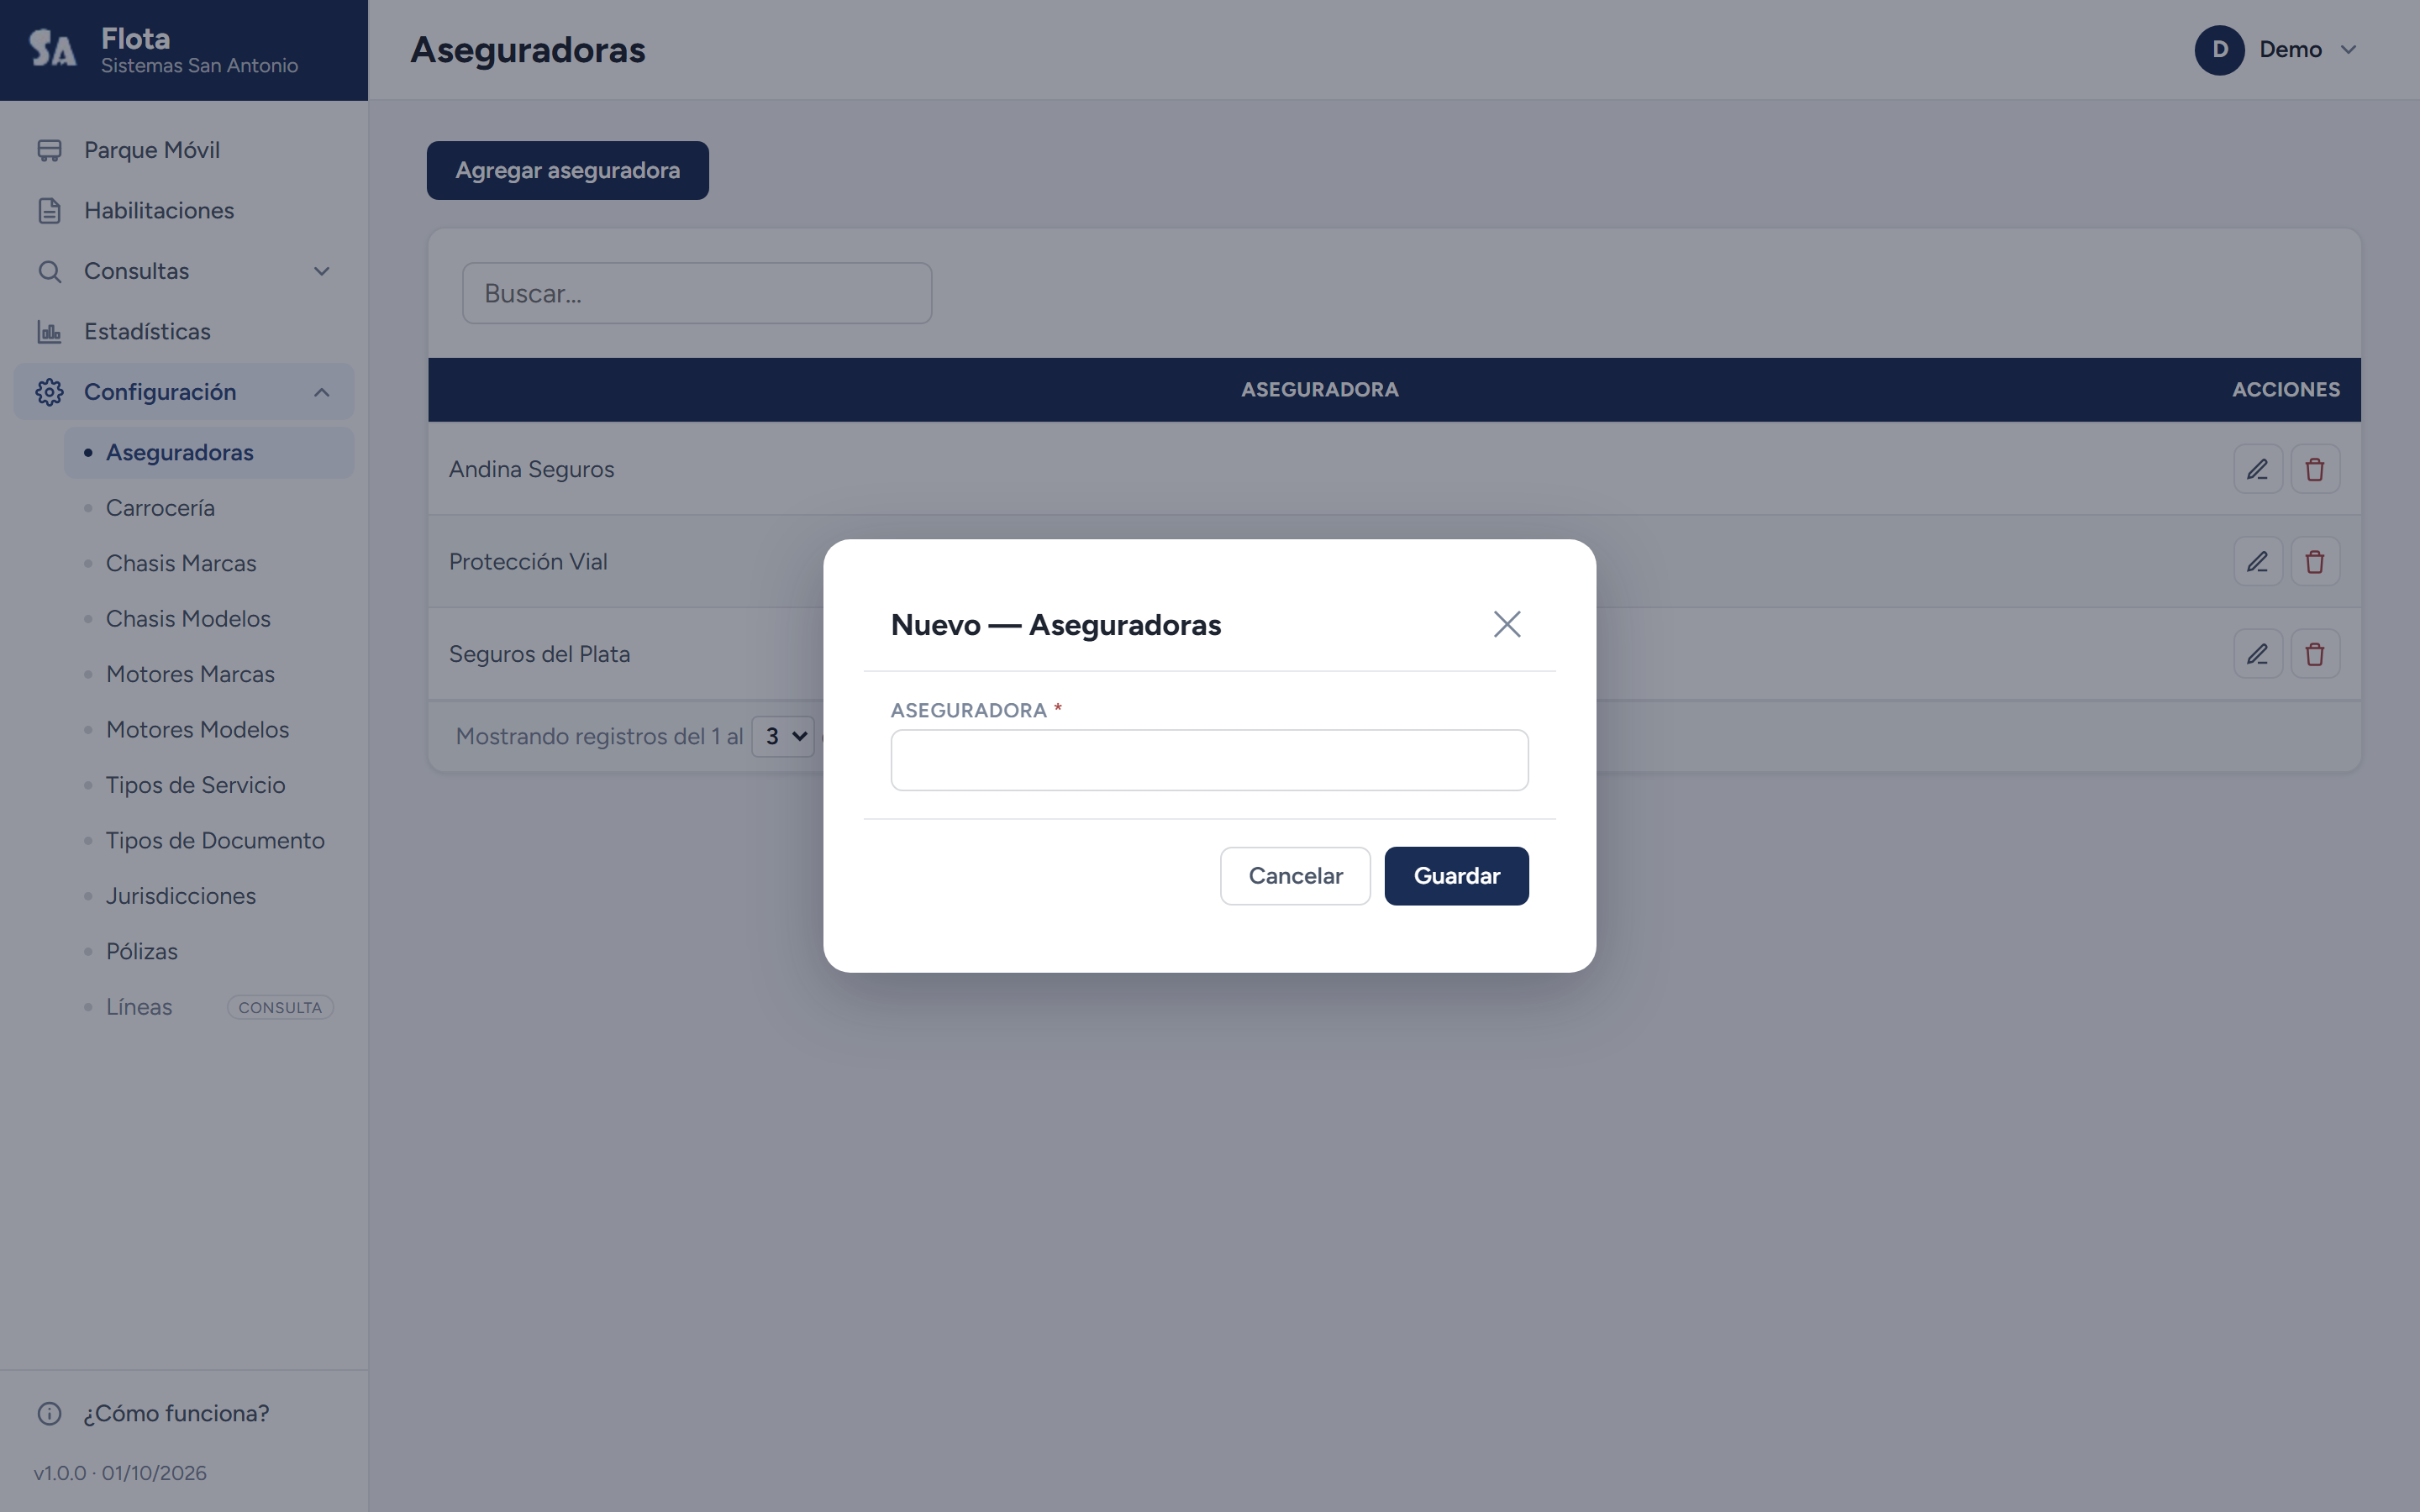Select Motores Modelos submenu item
Image resolution: width=2420 pixels, height=1512 pixels.
(x=209, y=730)
